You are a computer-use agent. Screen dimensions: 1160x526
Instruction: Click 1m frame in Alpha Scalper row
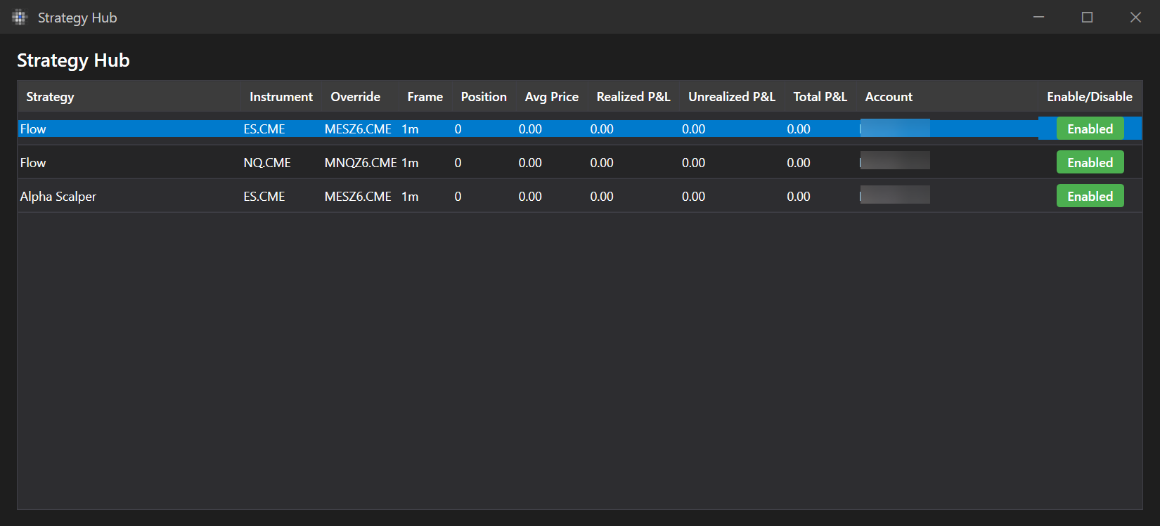tap(410, 197)
